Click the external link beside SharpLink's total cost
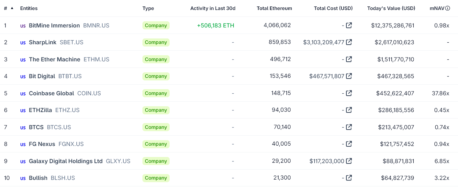Viewport: 458px width, 187px height. point(349,42)
